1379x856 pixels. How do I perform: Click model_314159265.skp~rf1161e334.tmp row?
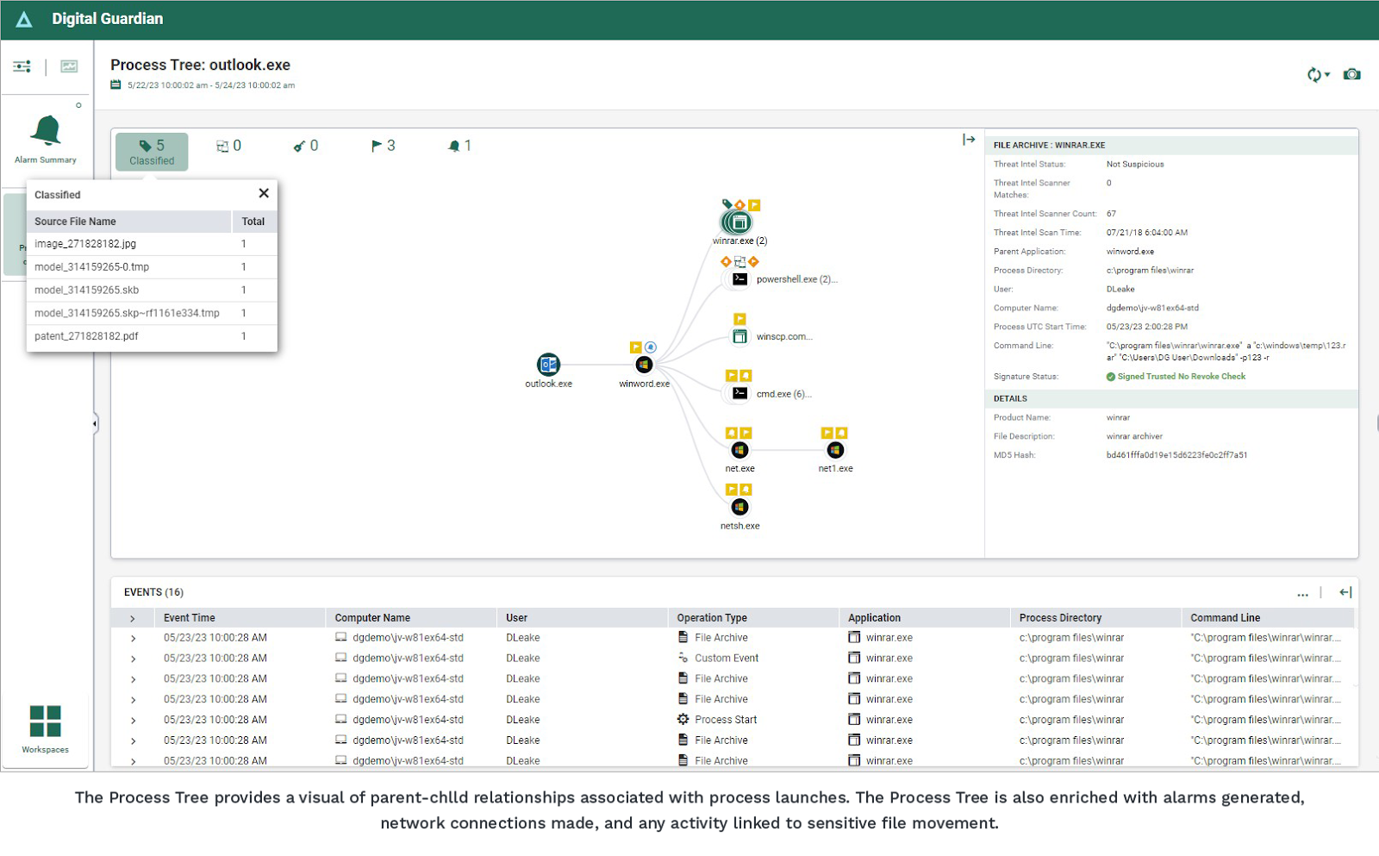152,313
